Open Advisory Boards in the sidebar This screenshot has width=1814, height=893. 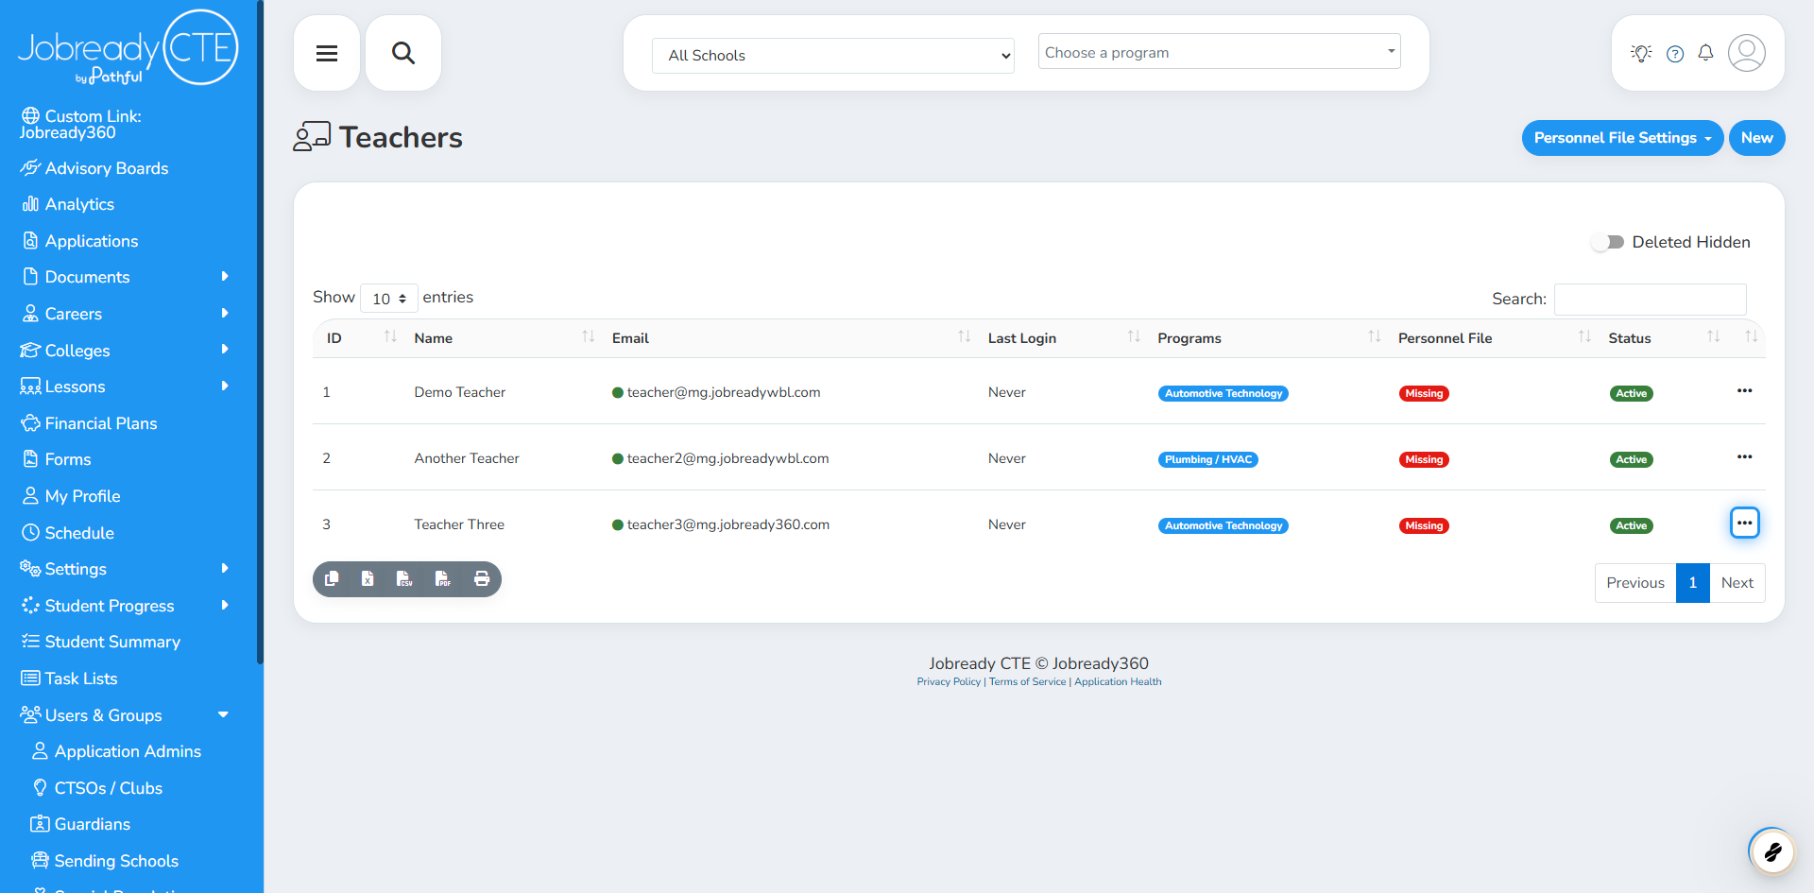point(106,168)
